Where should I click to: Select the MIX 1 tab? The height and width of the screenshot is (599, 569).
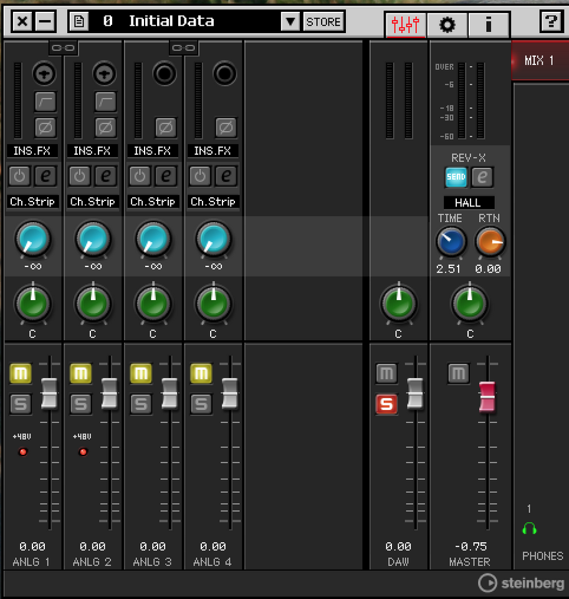[539, 61]
